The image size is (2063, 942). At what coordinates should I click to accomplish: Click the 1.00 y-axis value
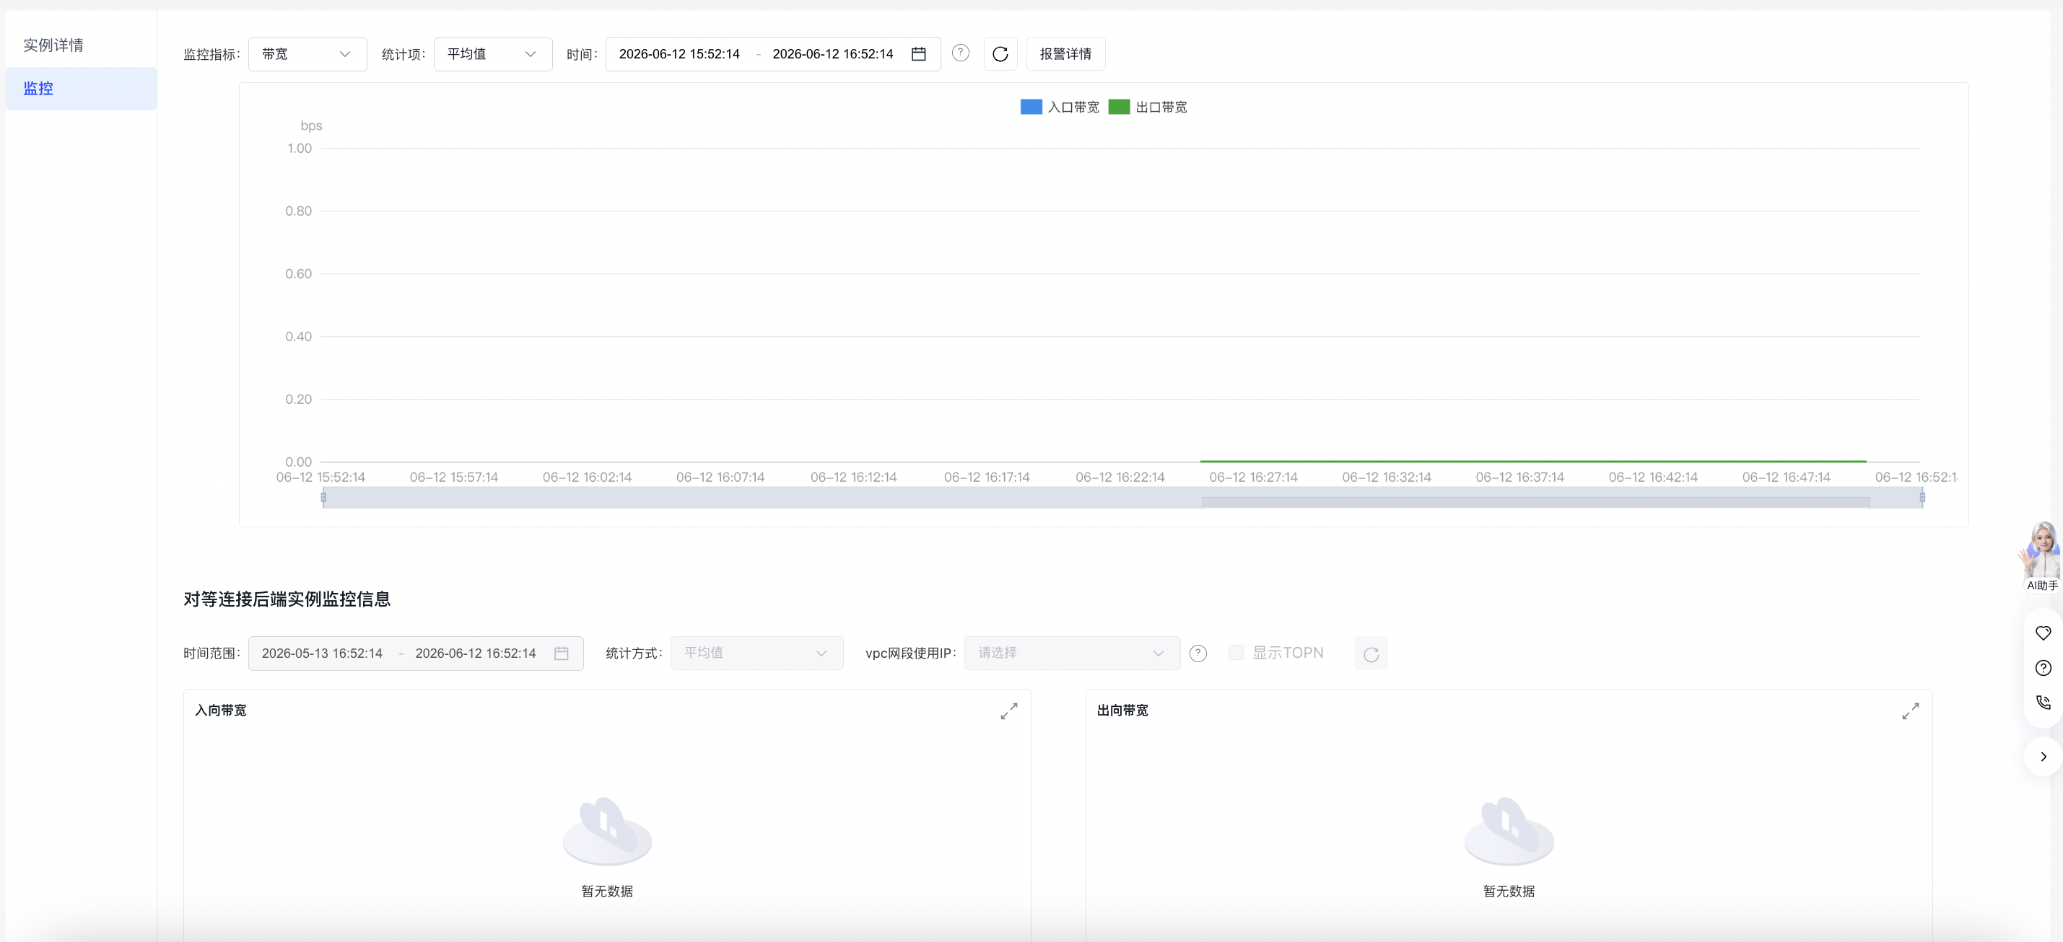[300, 148]
